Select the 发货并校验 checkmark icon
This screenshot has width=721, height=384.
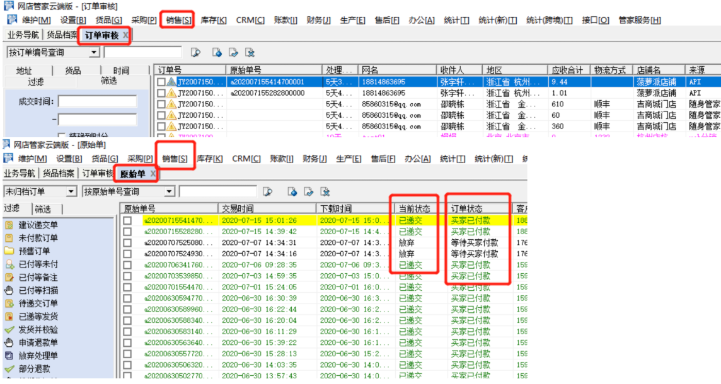coord(9,329)
